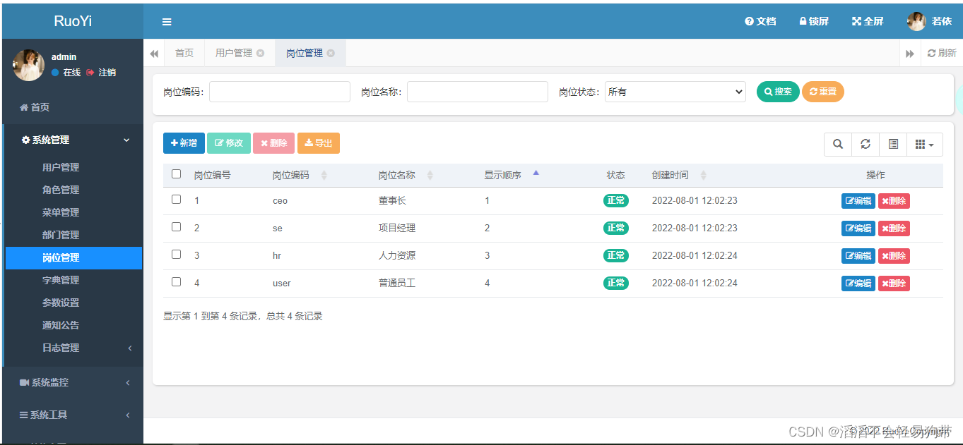The width and height of the screenshot is (963, 445).
Task: Expand the 系统监控 sidebar menu
Action: [x=73, y=382]
